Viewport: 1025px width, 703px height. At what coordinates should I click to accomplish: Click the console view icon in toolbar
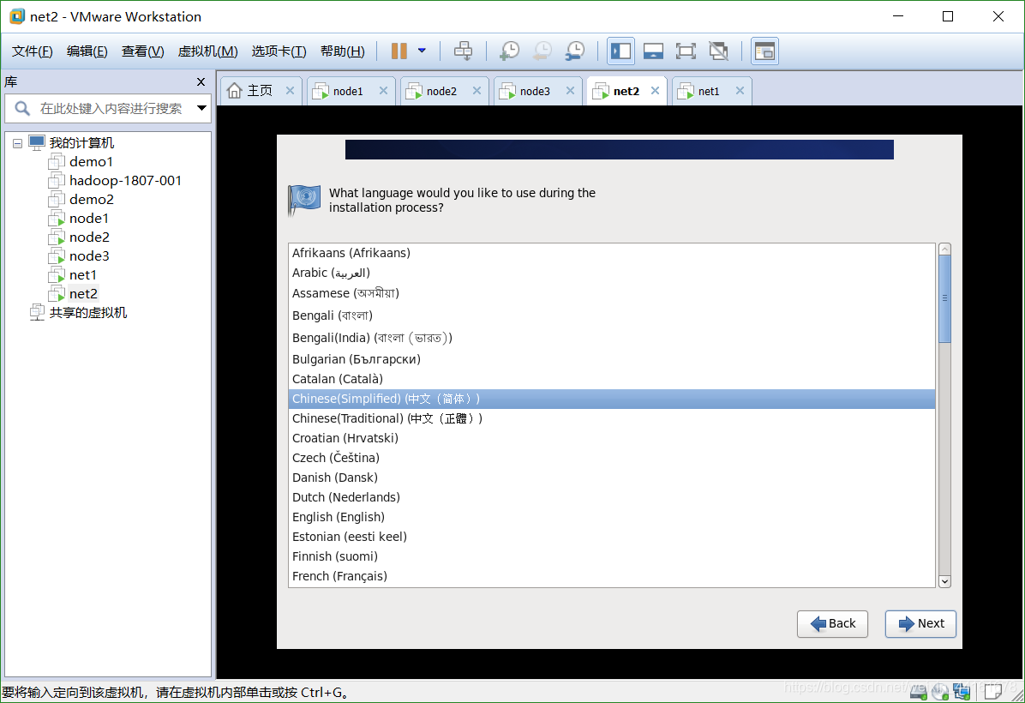coord(764,51)
